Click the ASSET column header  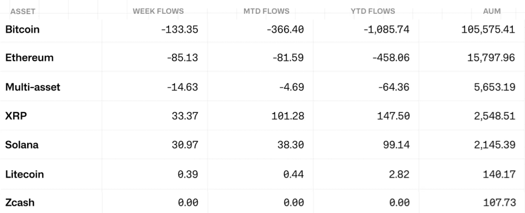click(x=23, y=11)
